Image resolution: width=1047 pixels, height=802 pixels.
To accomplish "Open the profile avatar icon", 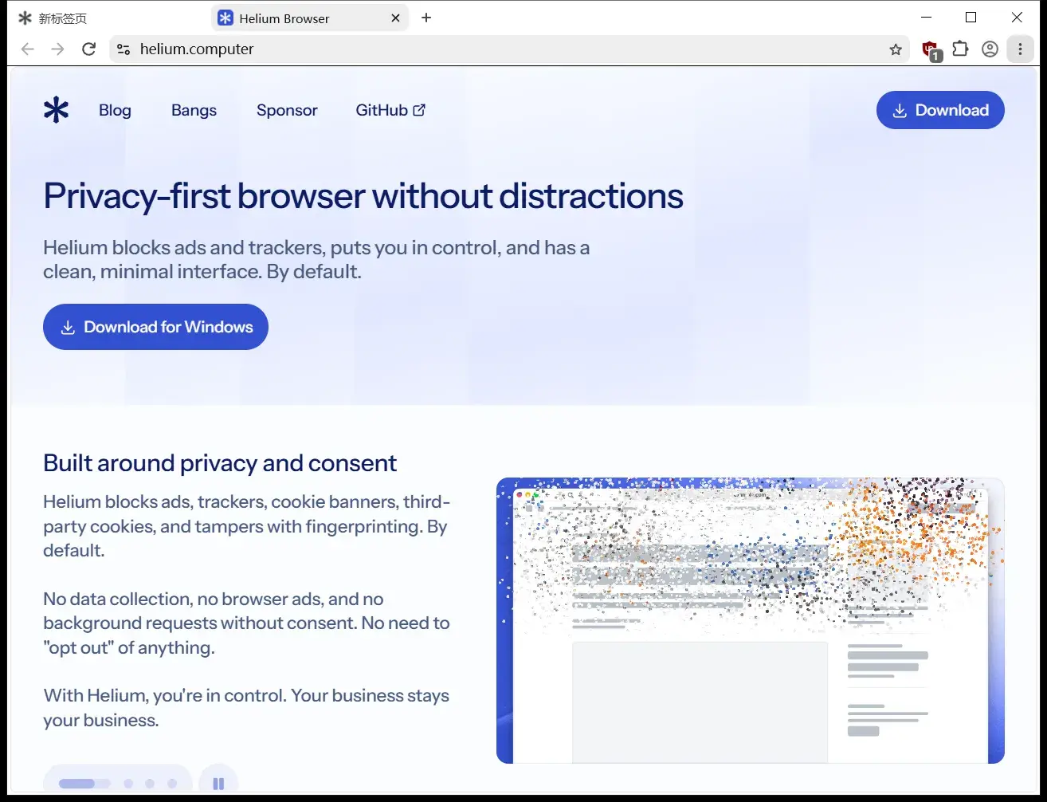I will pos(990,49).
